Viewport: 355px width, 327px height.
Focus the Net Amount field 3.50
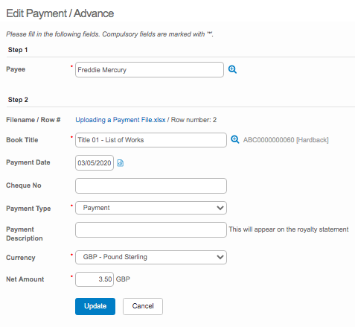point(95,279)
